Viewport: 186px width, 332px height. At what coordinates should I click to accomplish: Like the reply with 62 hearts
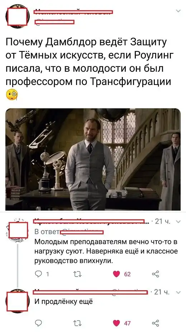click(x=116, y=274)
